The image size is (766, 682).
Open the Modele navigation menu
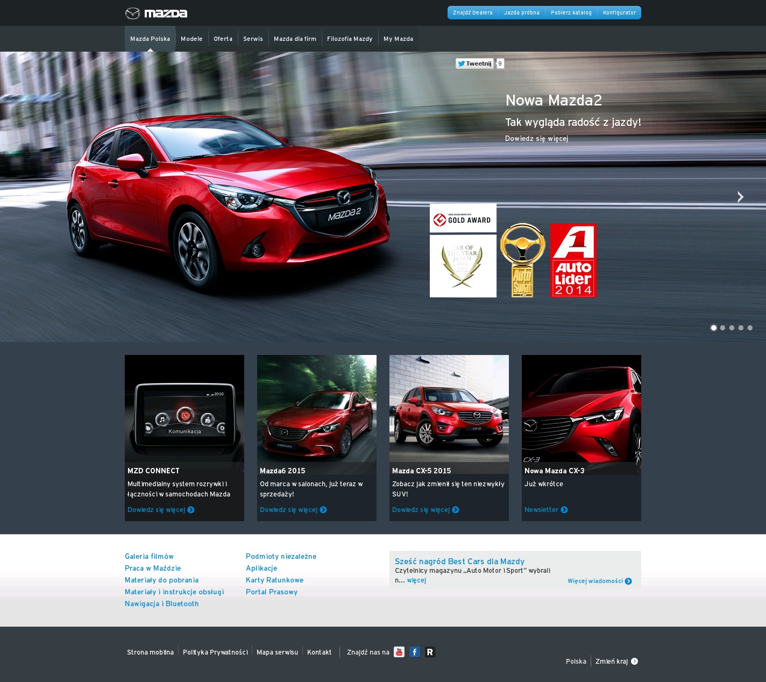pyautogui.click(x=191, y=39)
